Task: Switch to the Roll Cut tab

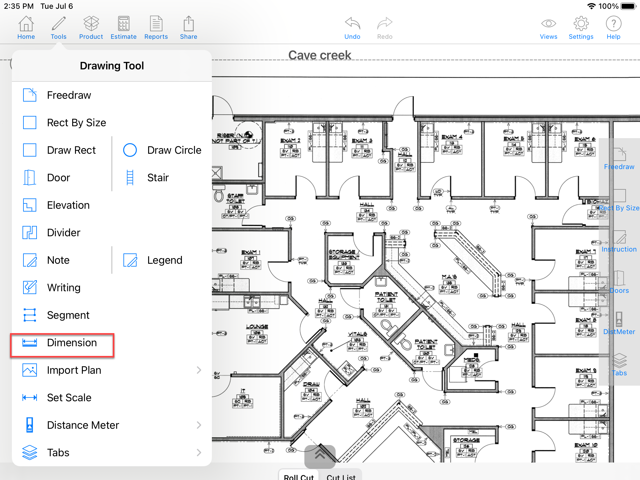Action: click(x=298, y=476)
